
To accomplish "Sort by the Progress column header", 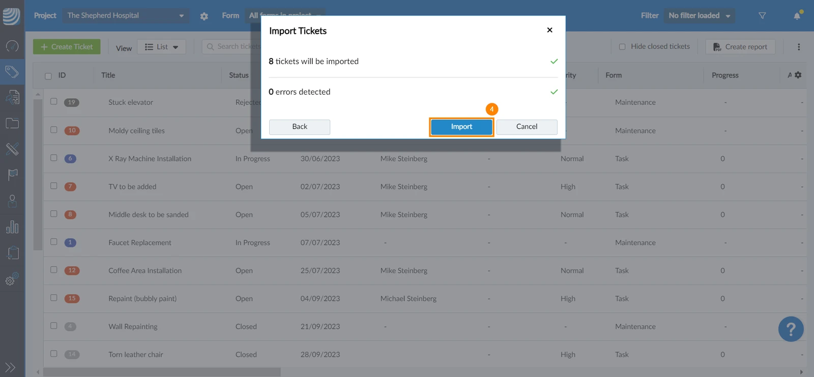I will tap(725, 75).
